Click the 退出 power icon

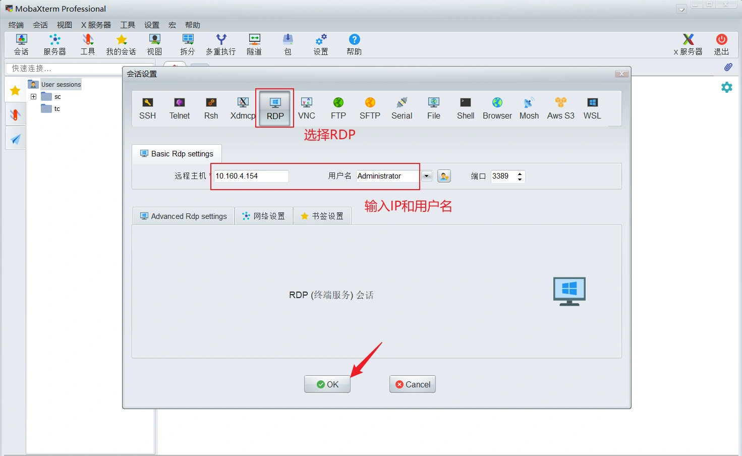pos(721,44)
